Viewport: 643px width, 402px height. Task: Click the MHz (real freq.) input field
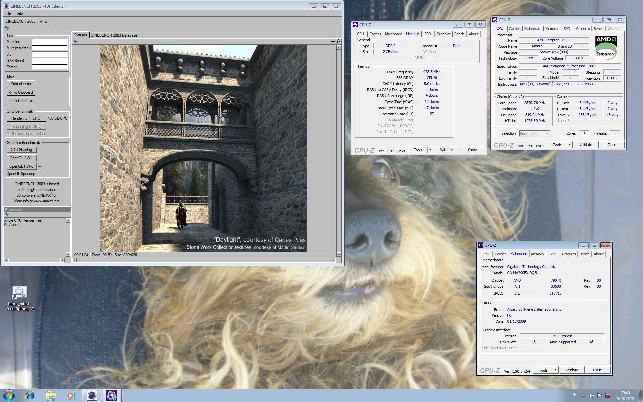click(50, 48)
